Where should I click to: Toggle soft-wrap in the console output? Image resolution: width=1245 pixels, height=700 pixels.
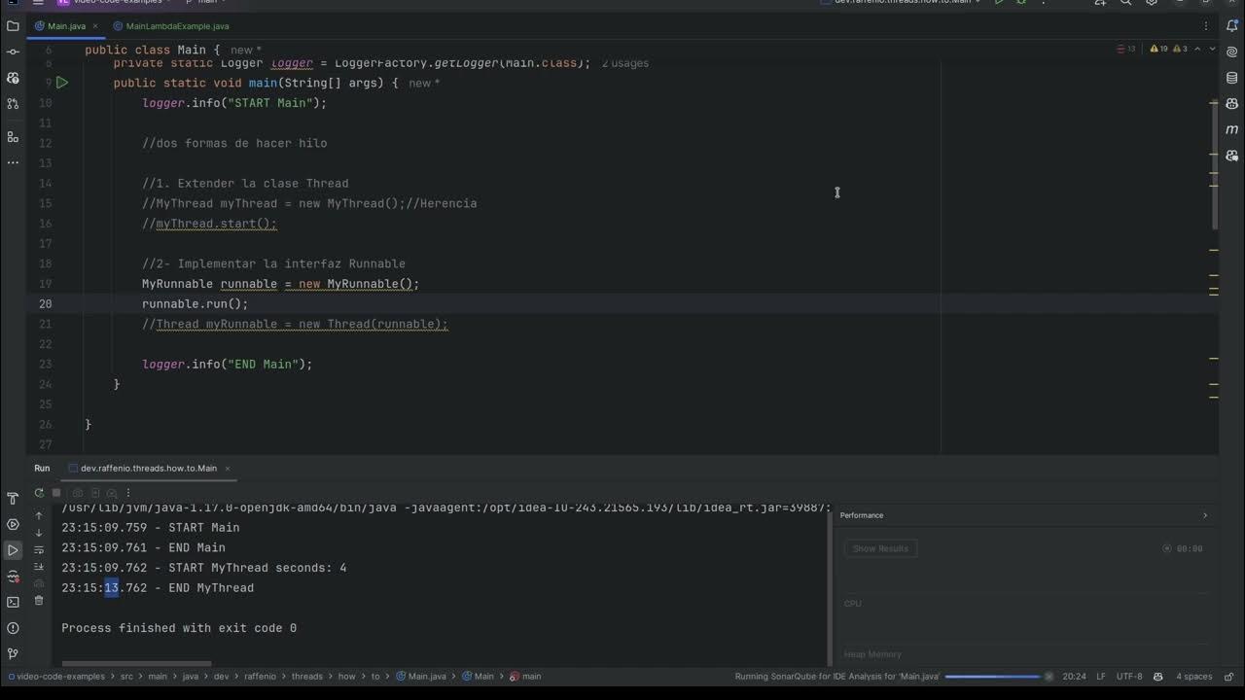[39, 549]
